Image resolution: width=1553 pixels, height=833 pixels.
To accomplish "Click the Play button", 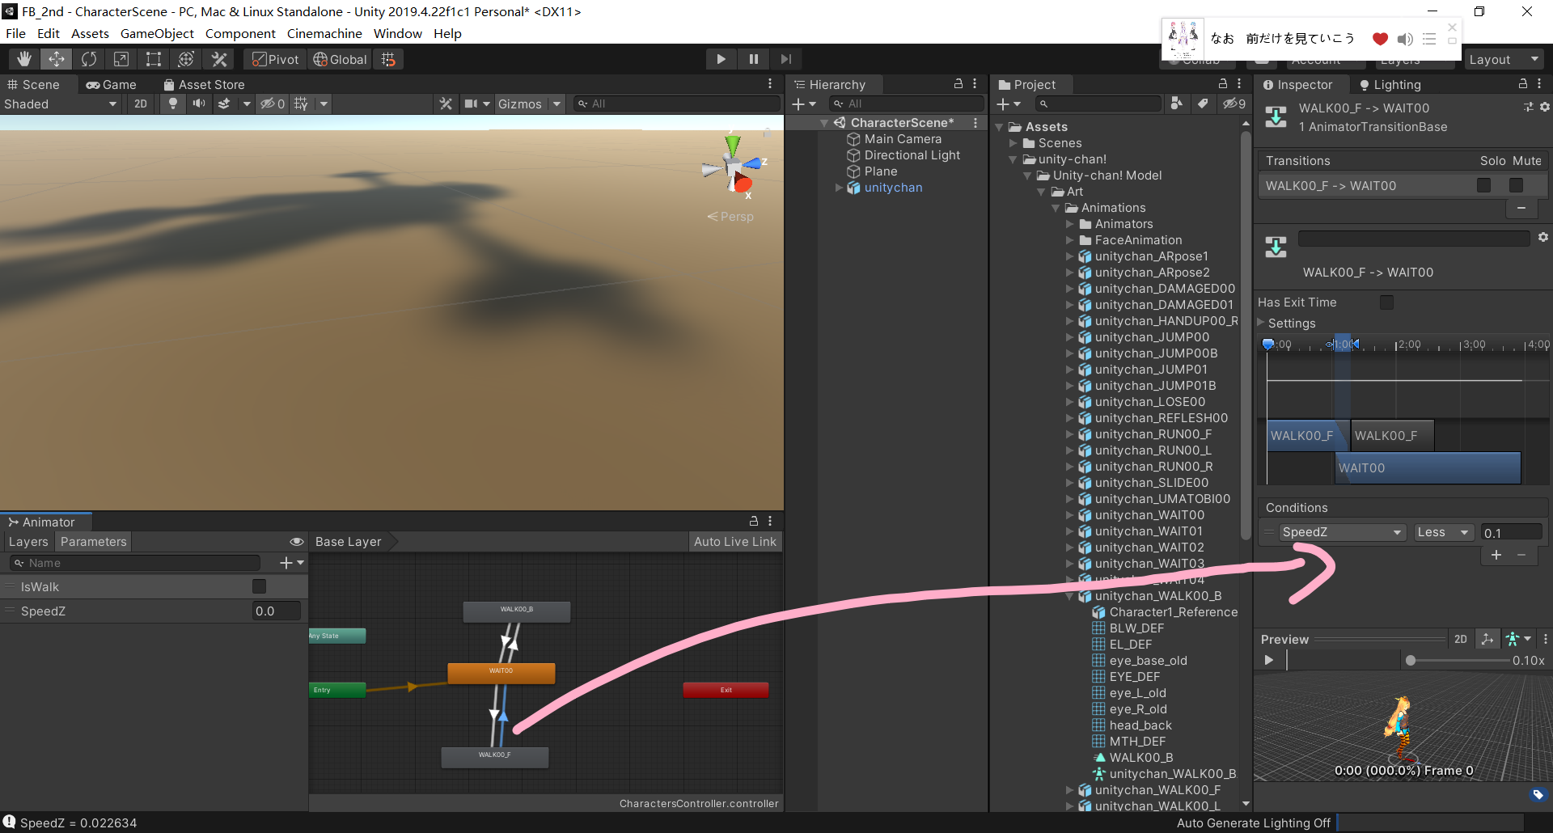I will (721, 59).
